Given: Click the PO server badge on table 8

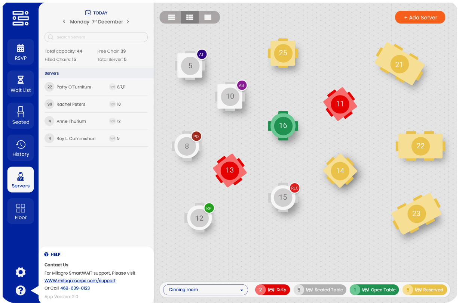Looking at the screenshot, I should [x=196, y=137].
